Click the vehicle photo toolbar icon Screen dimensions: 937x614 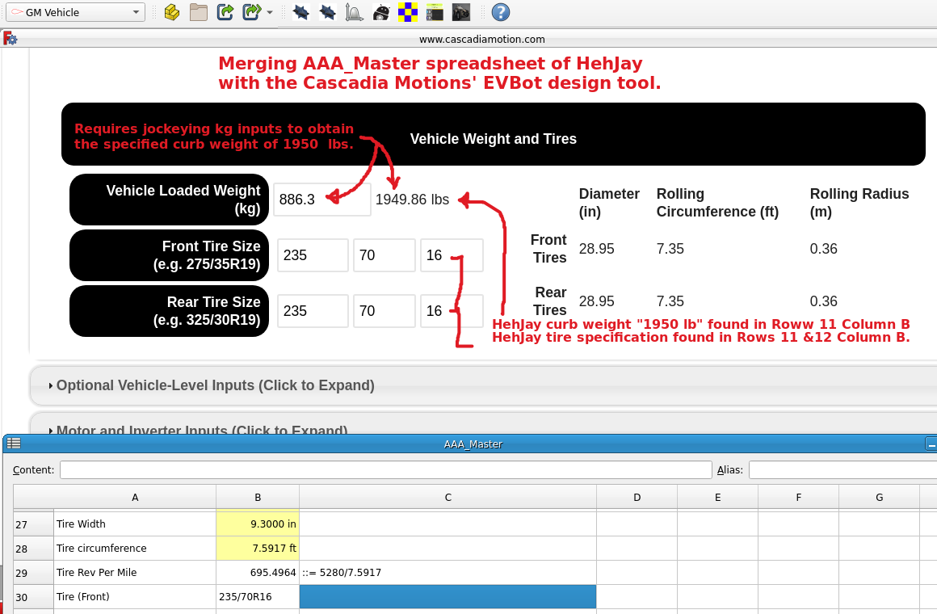point(460,12)
